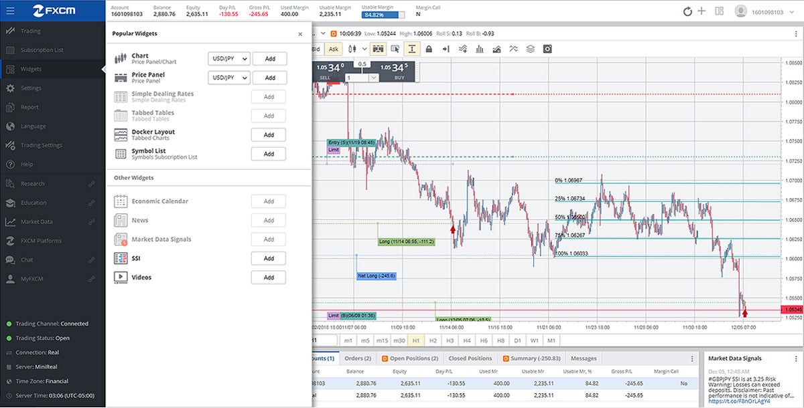Expand the chart type dropdown arrow

coord(364,49)
